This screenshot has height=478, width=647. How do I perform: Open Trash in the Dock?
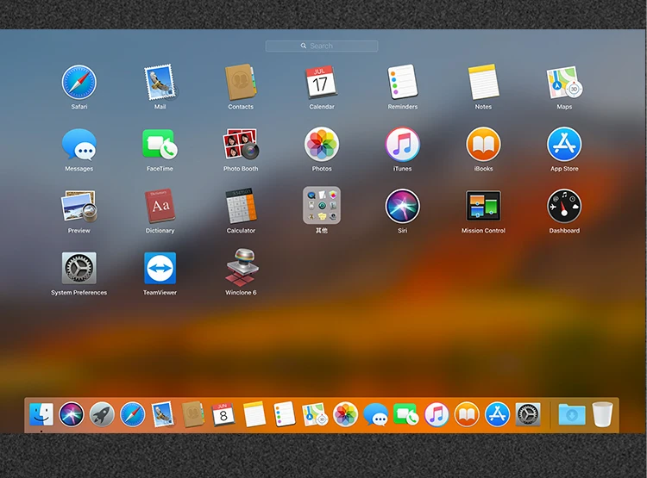[602, 414]
